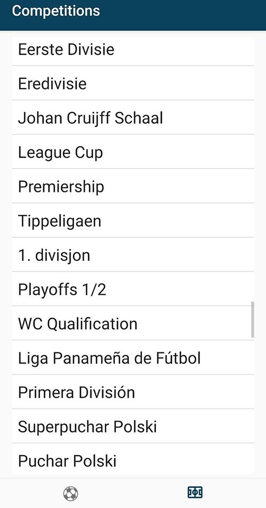This screenshot has height=508, width=266.
Task: Tap the word Schaal in Cruijff row
Action: pos(139,118)
